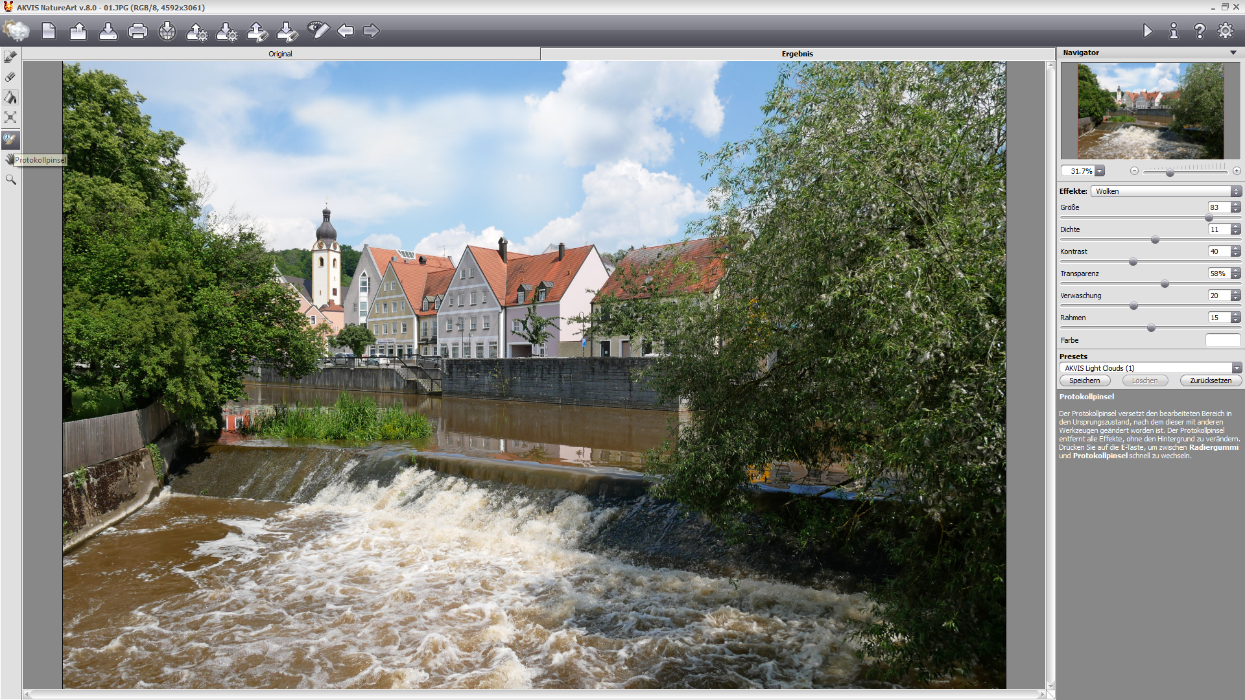Click the Löschen preset button

tap(1144, 380)
